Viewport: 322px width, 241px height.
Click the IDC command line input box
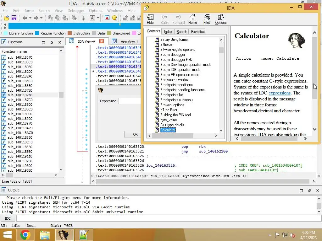[169, 218]
